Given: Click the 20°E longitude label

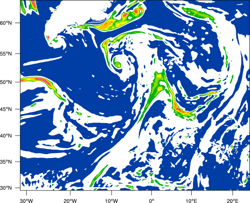Looking at the screenshot, I should [232, 201].
